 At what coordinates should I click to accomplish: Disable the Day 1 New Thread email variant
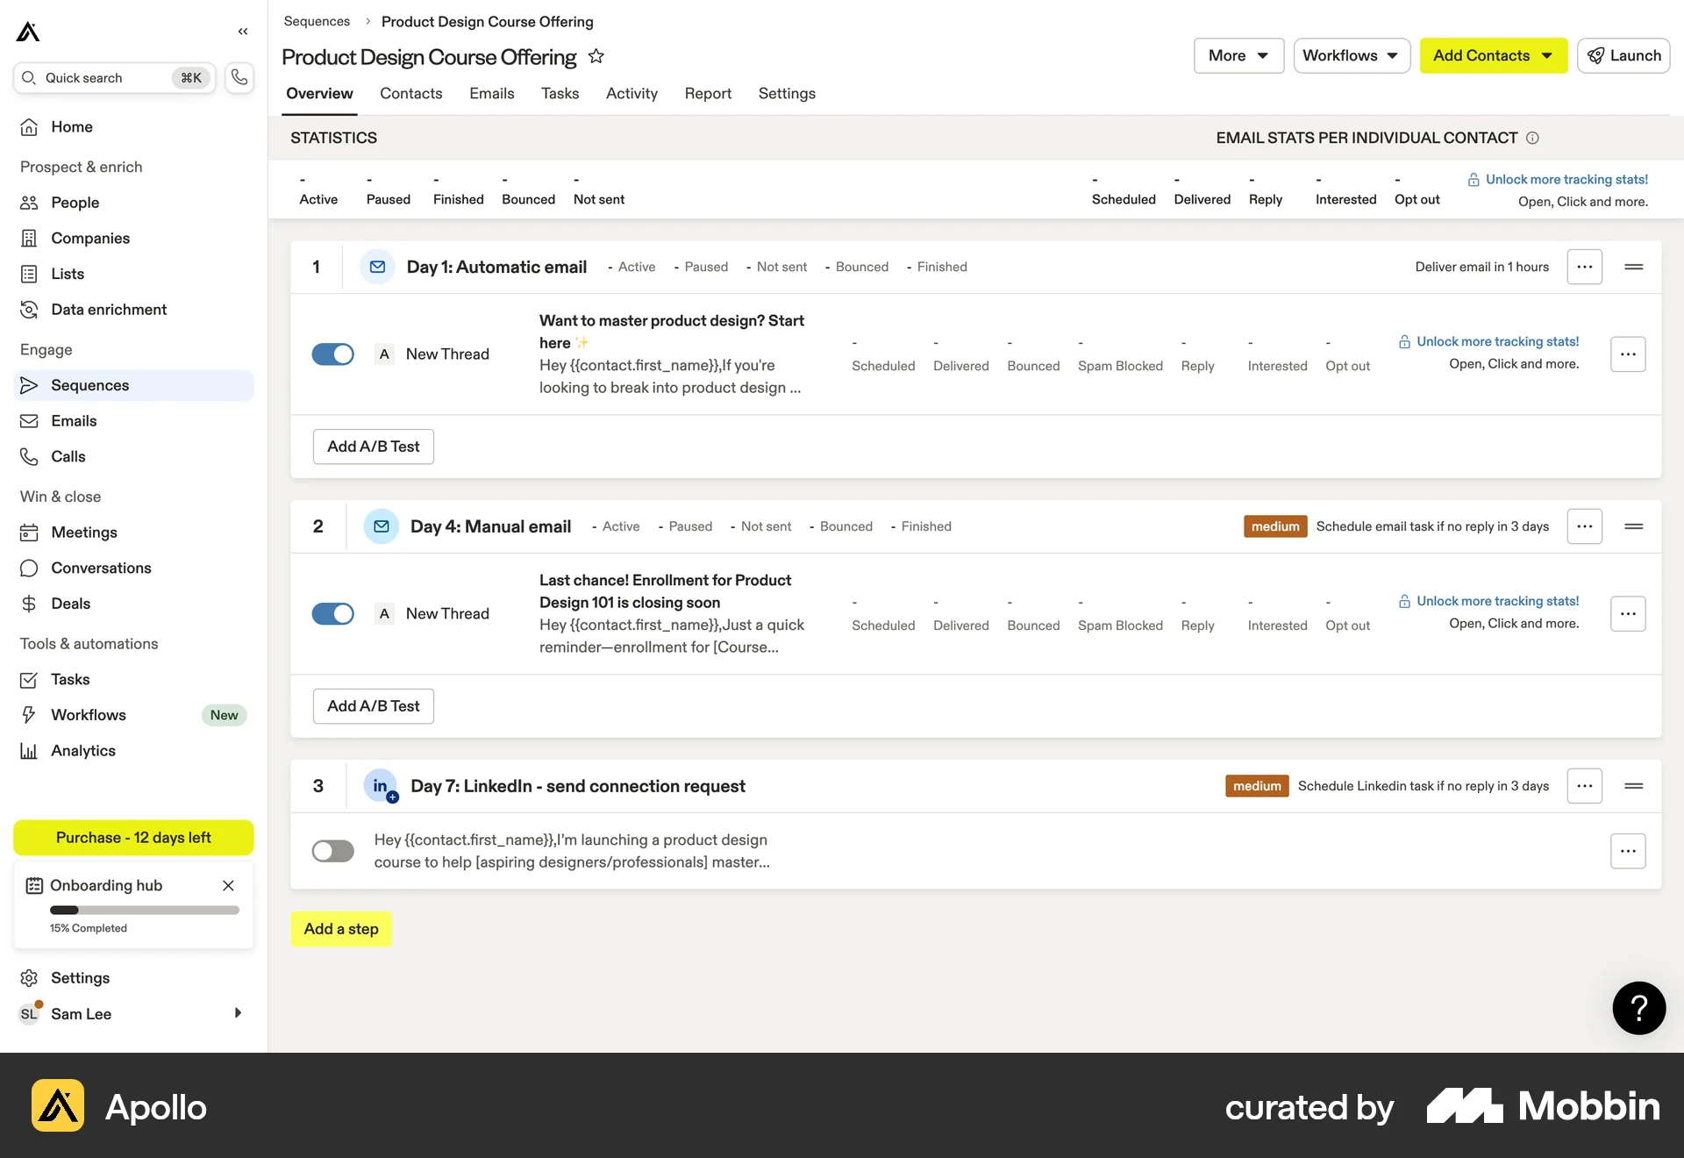tap(332, 354)
